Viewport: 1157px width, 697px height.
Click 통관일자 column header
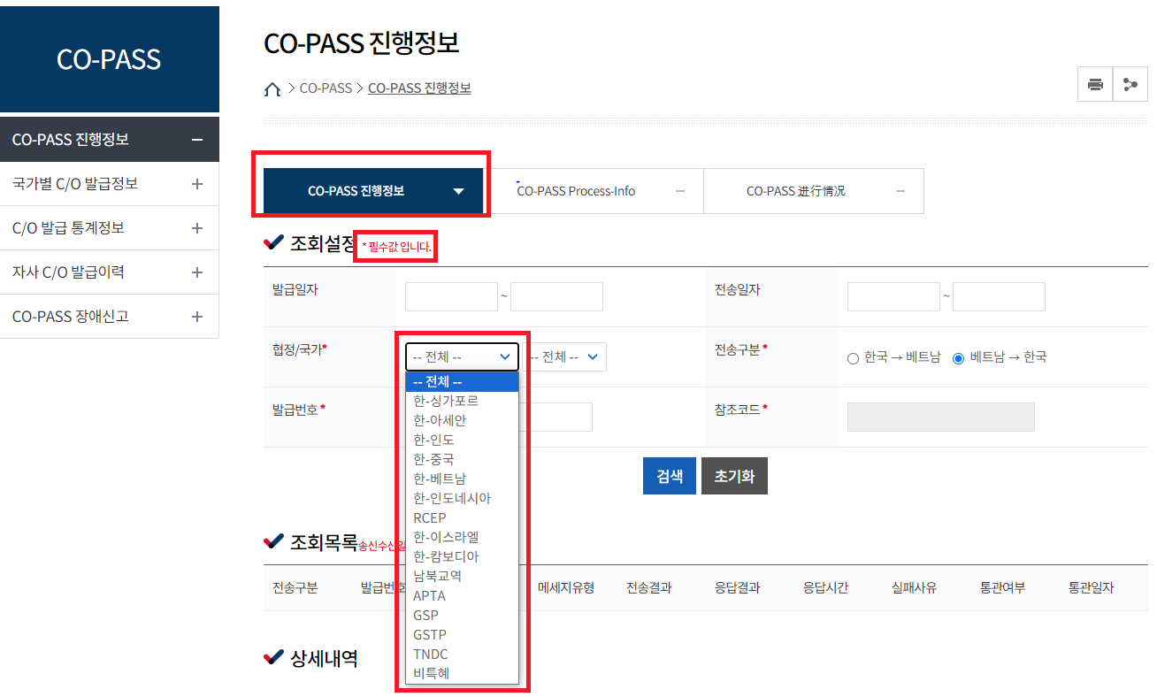[1092, 587]
